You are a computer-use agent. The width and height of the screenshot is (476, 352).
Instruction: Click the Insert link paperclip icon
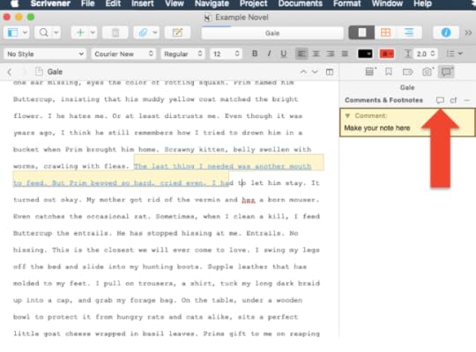click(143, 33)
